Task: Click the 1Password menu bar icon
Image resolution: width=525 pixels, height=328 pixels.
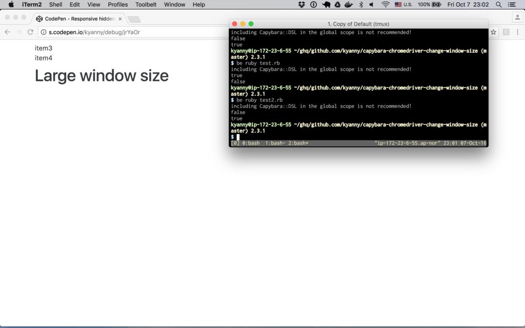Action: click(x=313, y=4)
